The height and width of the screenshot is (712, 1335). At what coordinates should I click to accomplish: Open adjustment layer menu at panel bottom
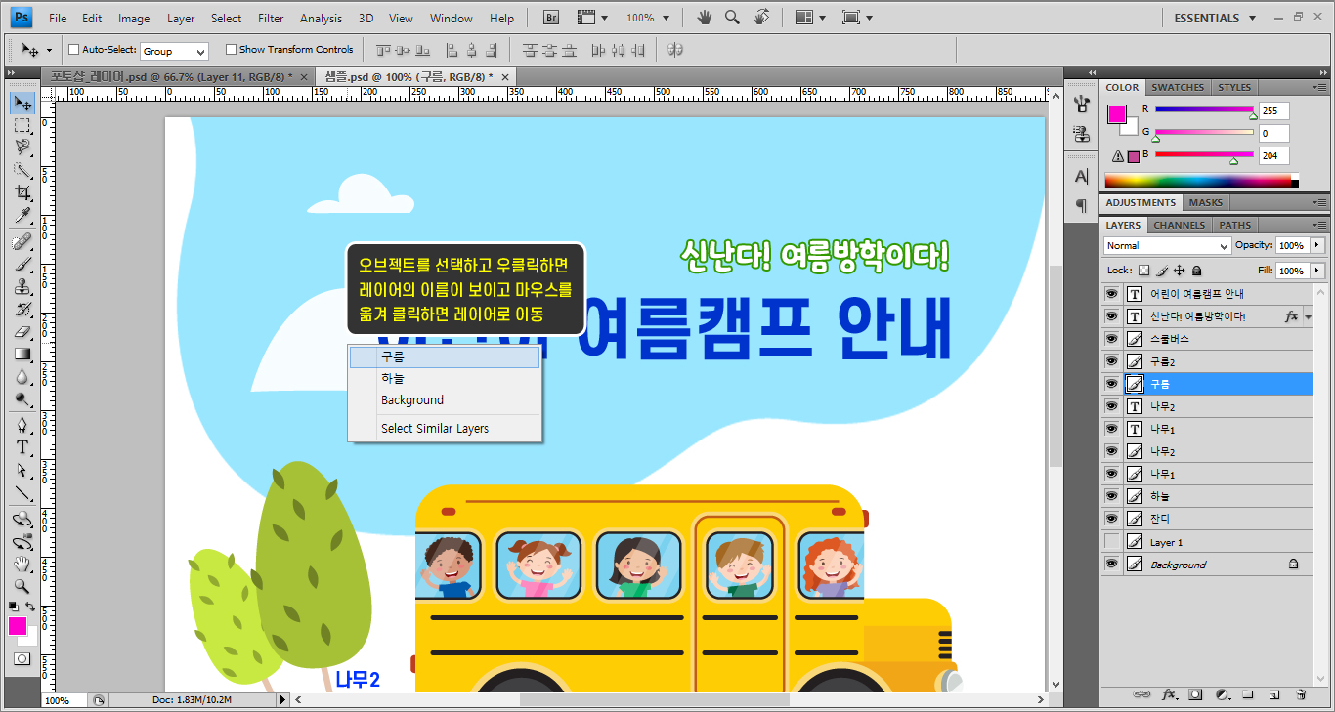click(1222, 695)
